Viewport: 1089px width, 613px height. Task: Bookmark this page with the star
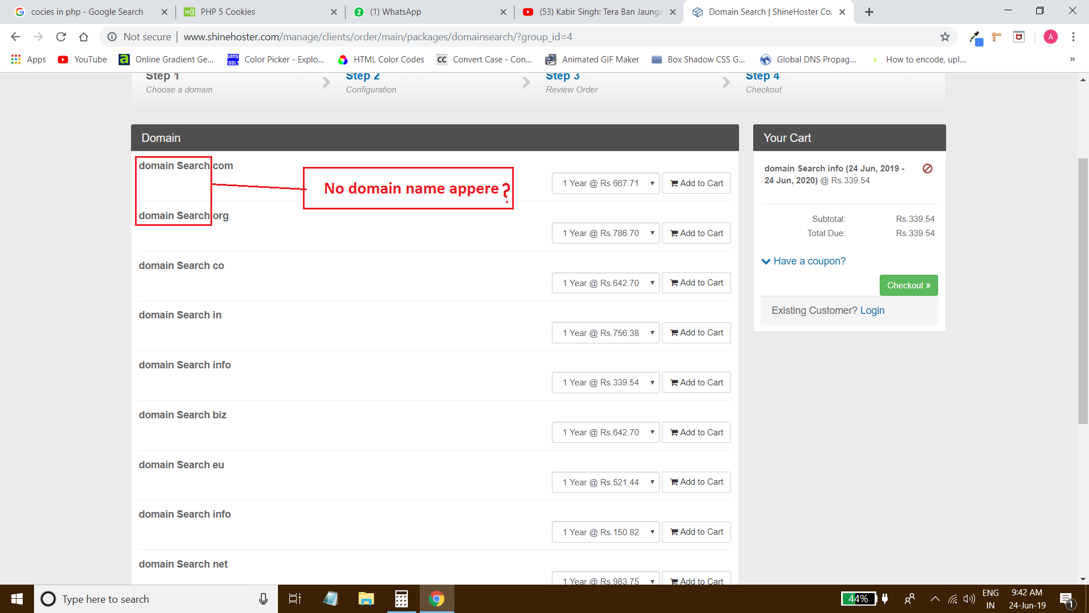(x=945, y=37)
